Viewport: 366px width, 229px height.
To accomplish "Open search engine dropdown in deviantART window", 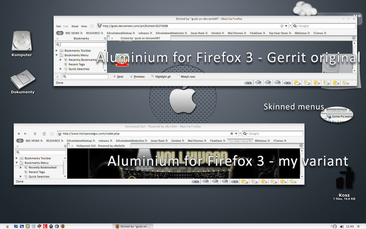I will pos(295,26).
